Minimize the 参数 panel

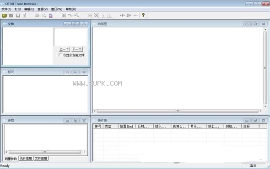coord(67,121)
